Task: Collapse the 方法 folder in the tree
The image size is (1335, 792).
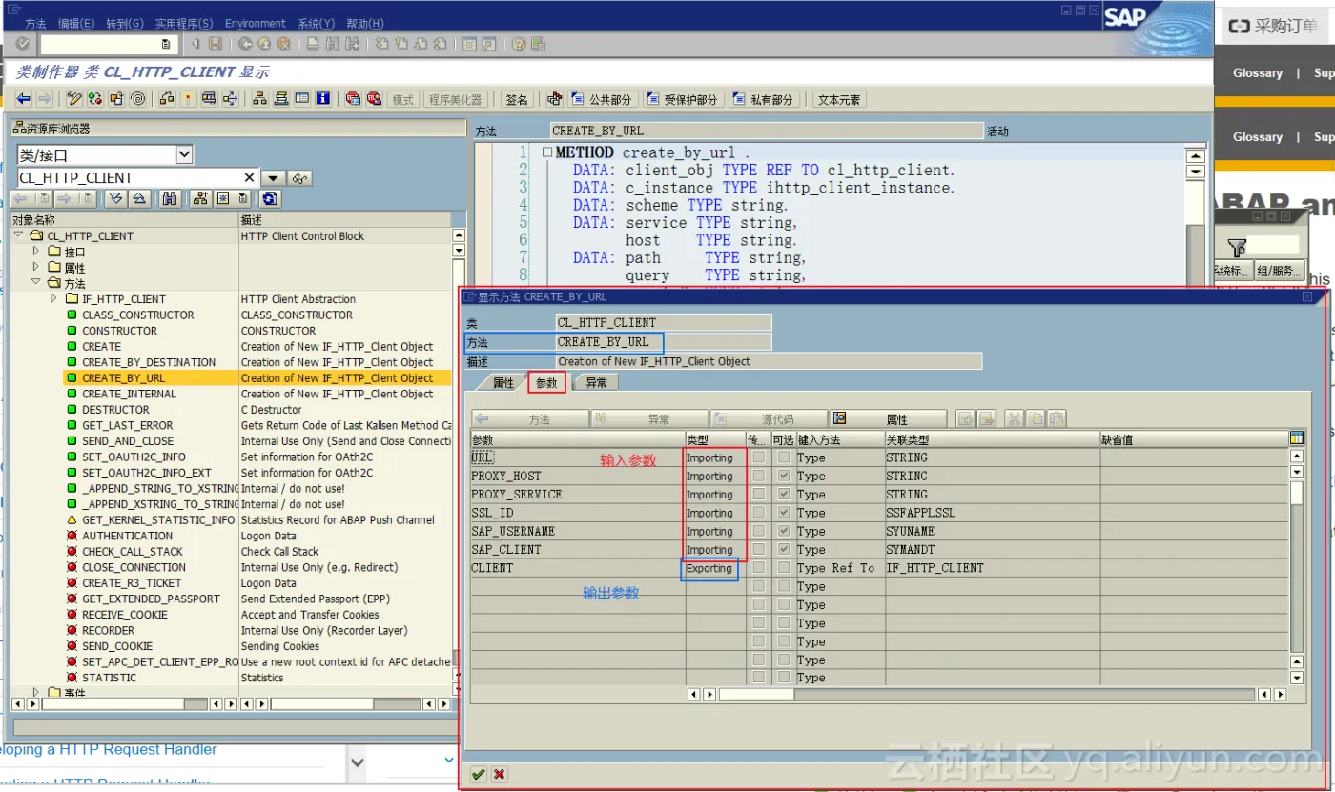Action: click(x=36, y=283)
